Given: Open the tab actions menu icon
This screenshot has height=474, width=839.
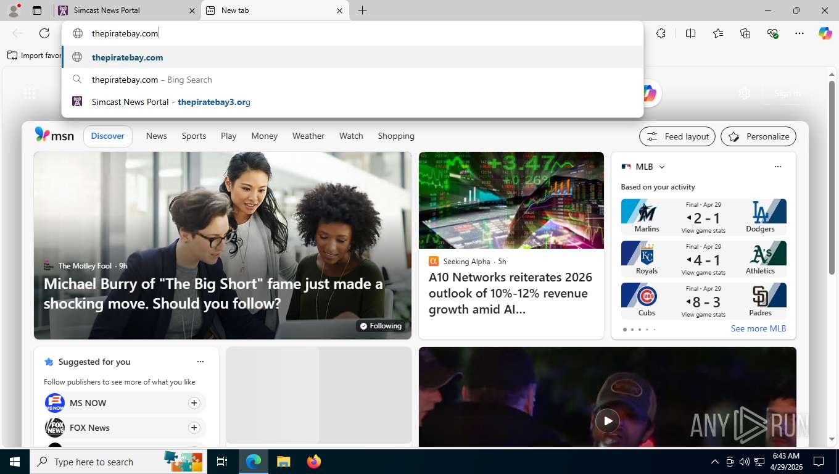Looking at the screenshot, I should pyautogui.click(x=37, y=10).
